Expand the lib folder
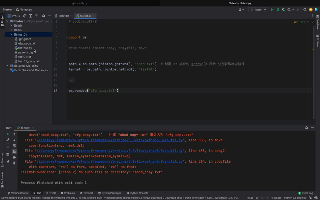Image resolution: width=320 pixels, height=200 pixels. [11, 30]
